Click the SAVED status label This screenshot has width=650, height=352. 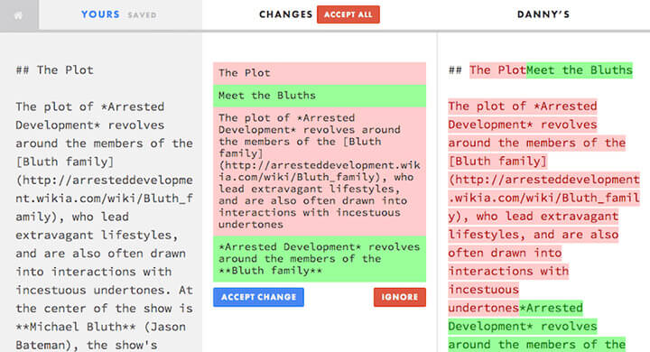click(142, 15)
